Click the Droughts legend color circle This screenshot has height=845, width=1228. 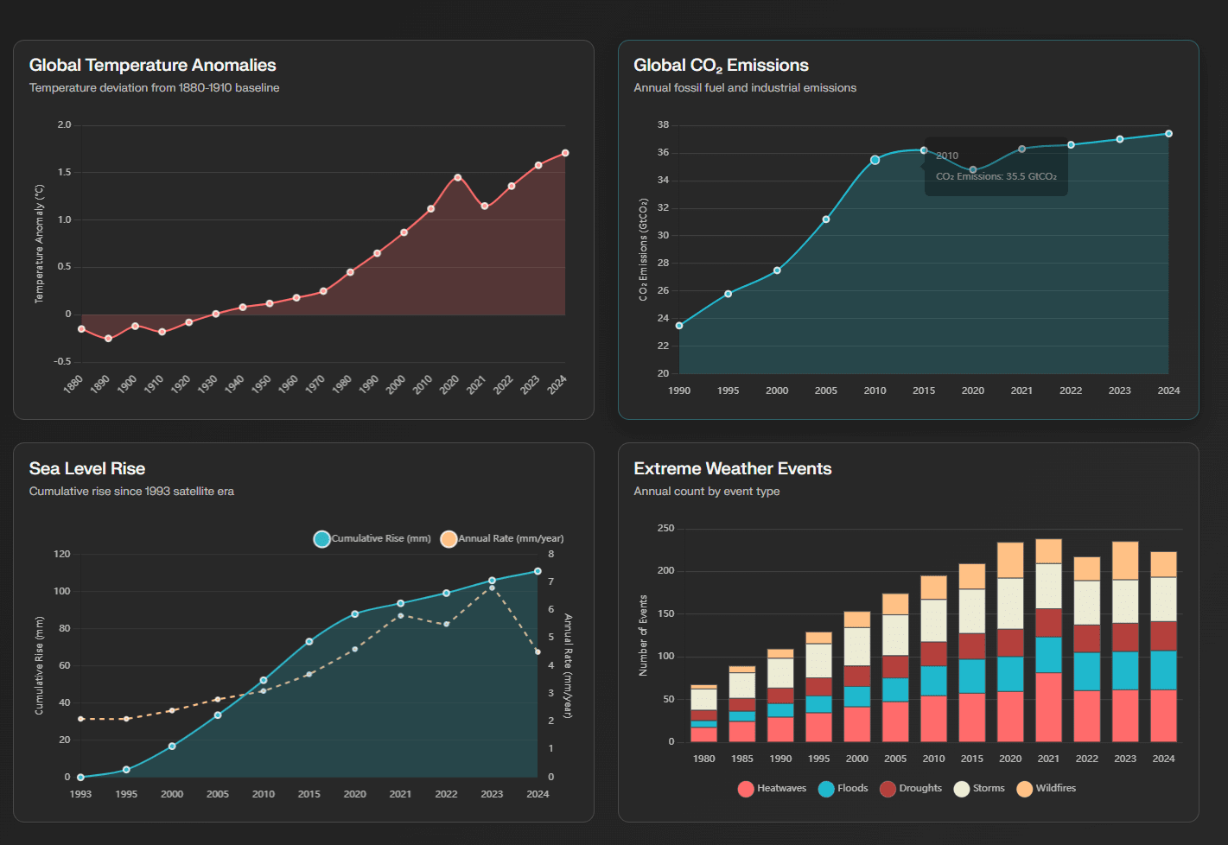[888, 789]
